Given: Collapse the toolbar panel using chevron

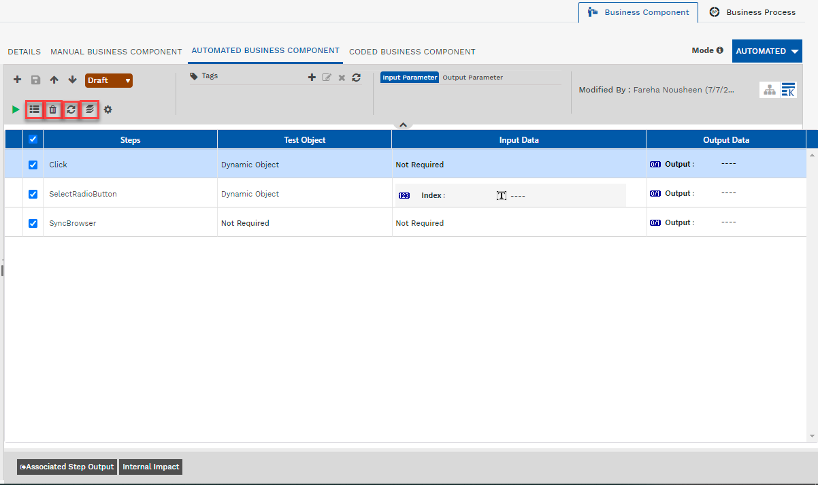Looking at the screenshot, I should [403, 124].
